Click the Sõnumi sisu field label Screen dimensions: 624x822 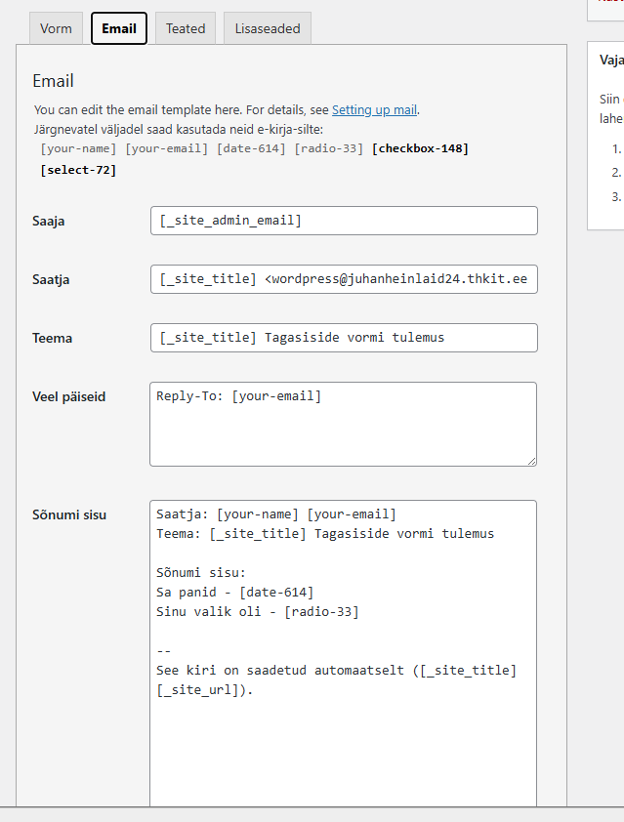click(x=69, y=514)
